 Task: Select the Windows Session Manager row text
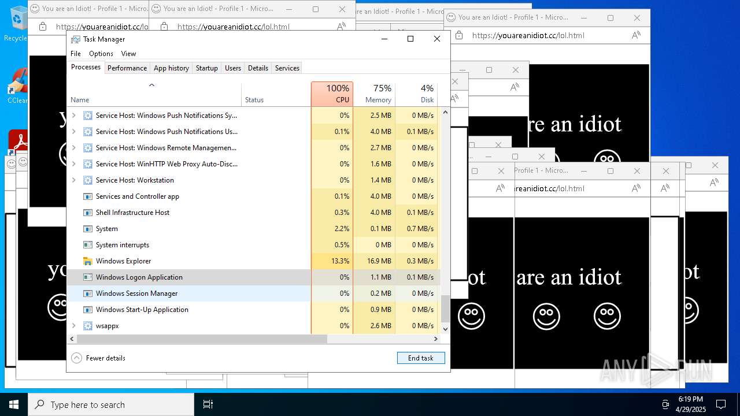click(x=136, y=294)
